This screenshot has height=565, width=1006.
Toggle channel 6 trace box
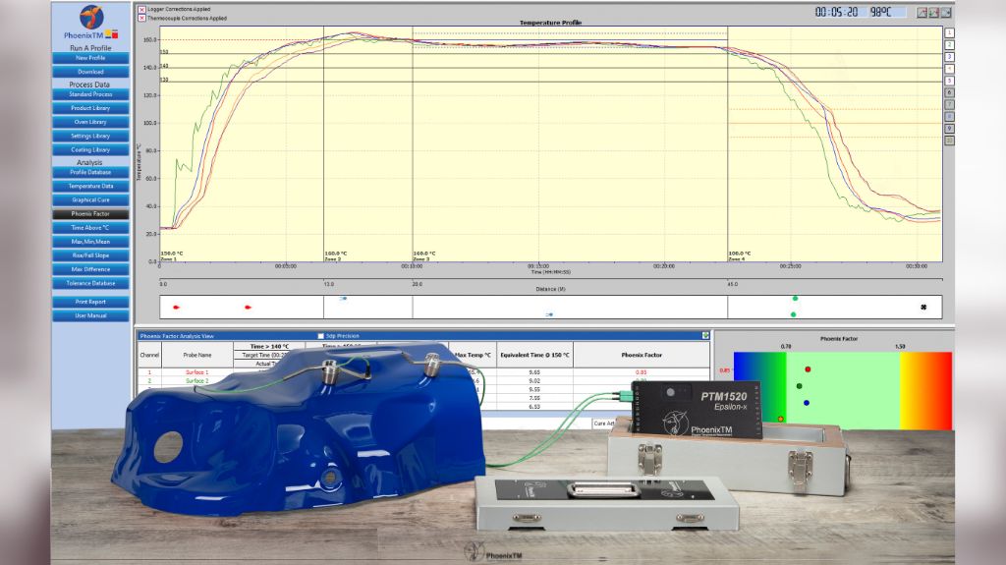coord(949,92)
